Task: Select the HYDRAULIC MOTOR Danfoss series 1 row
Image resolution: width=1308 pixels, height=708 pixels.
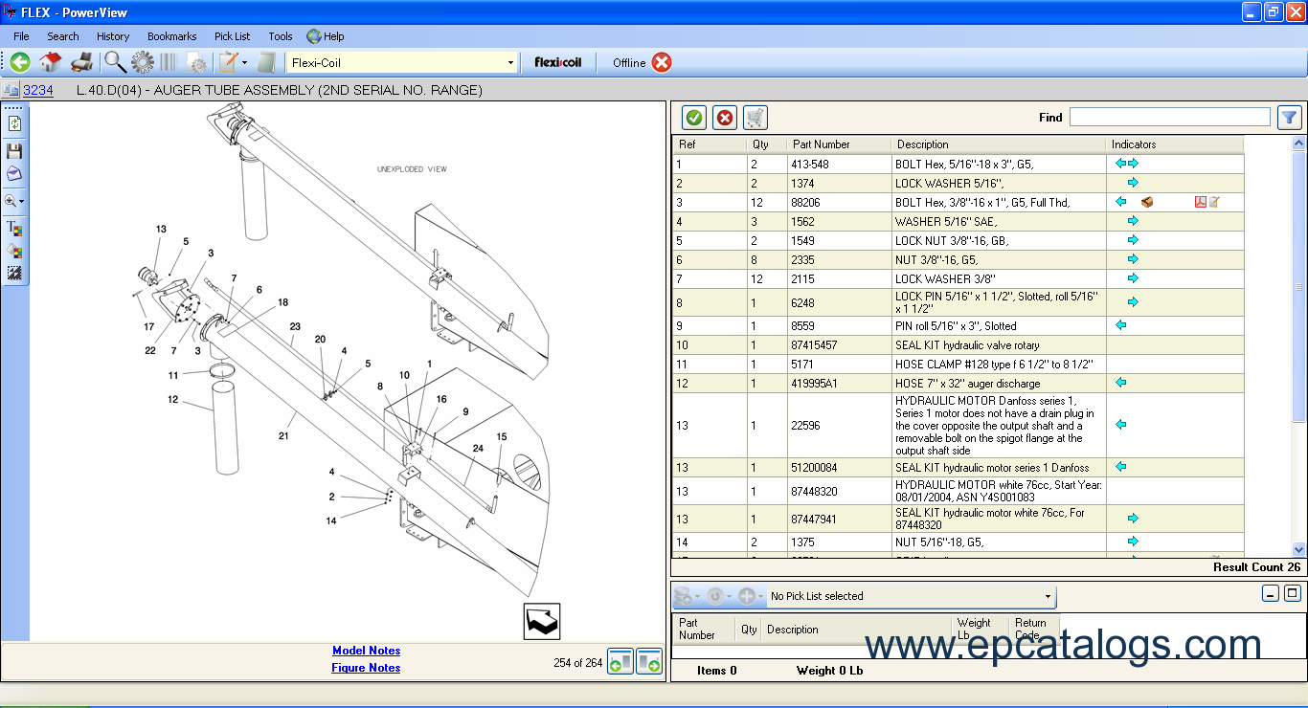Action: click(958, 425)
